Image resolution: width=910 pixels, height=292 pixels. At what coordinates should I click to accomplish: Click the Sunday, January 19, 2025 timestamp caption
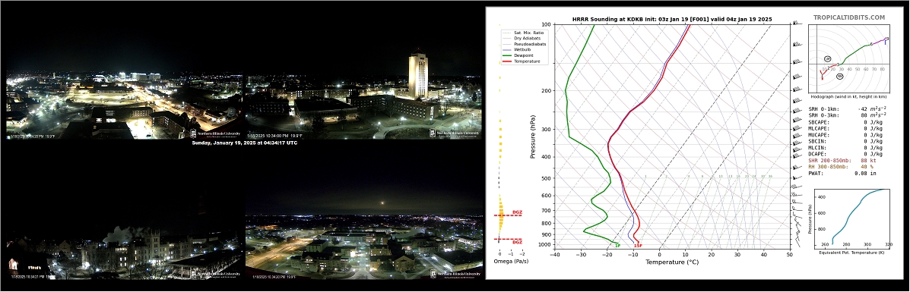(x=244, y=143)
